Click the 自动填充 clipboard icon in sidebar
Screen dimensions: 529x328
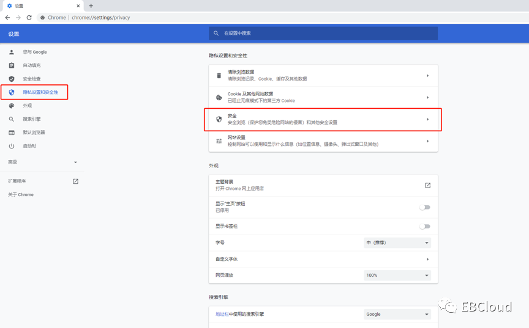pyautogui.click(x=12, y=65)
